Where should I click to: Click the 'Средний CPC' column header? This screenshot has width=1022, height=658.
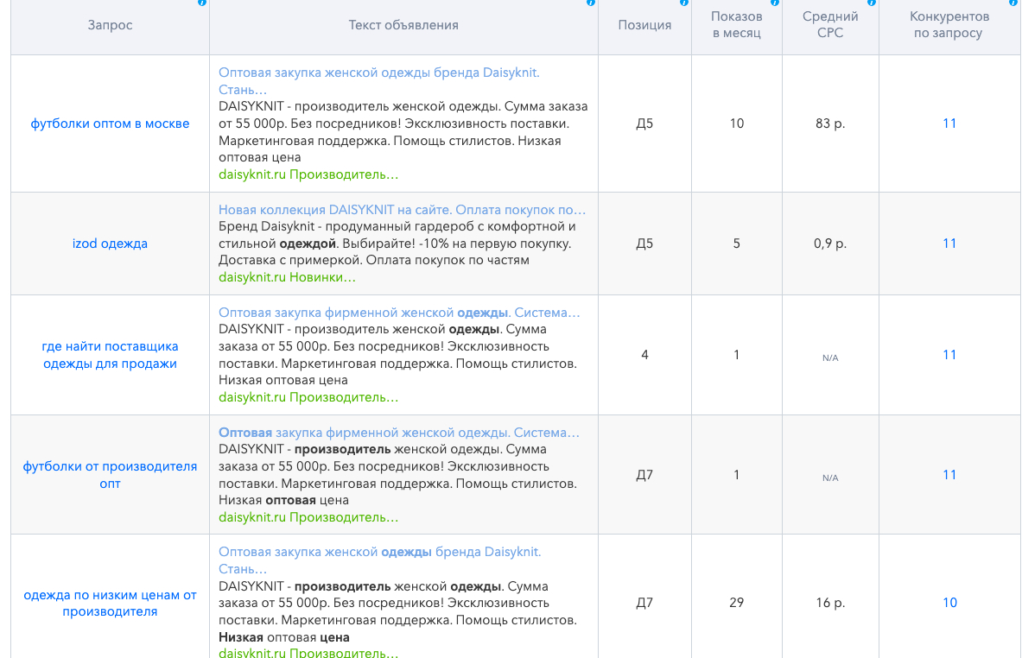(829, 25)
